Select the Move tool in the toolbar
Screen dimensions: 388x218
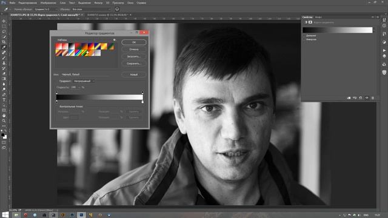[4, 21]
